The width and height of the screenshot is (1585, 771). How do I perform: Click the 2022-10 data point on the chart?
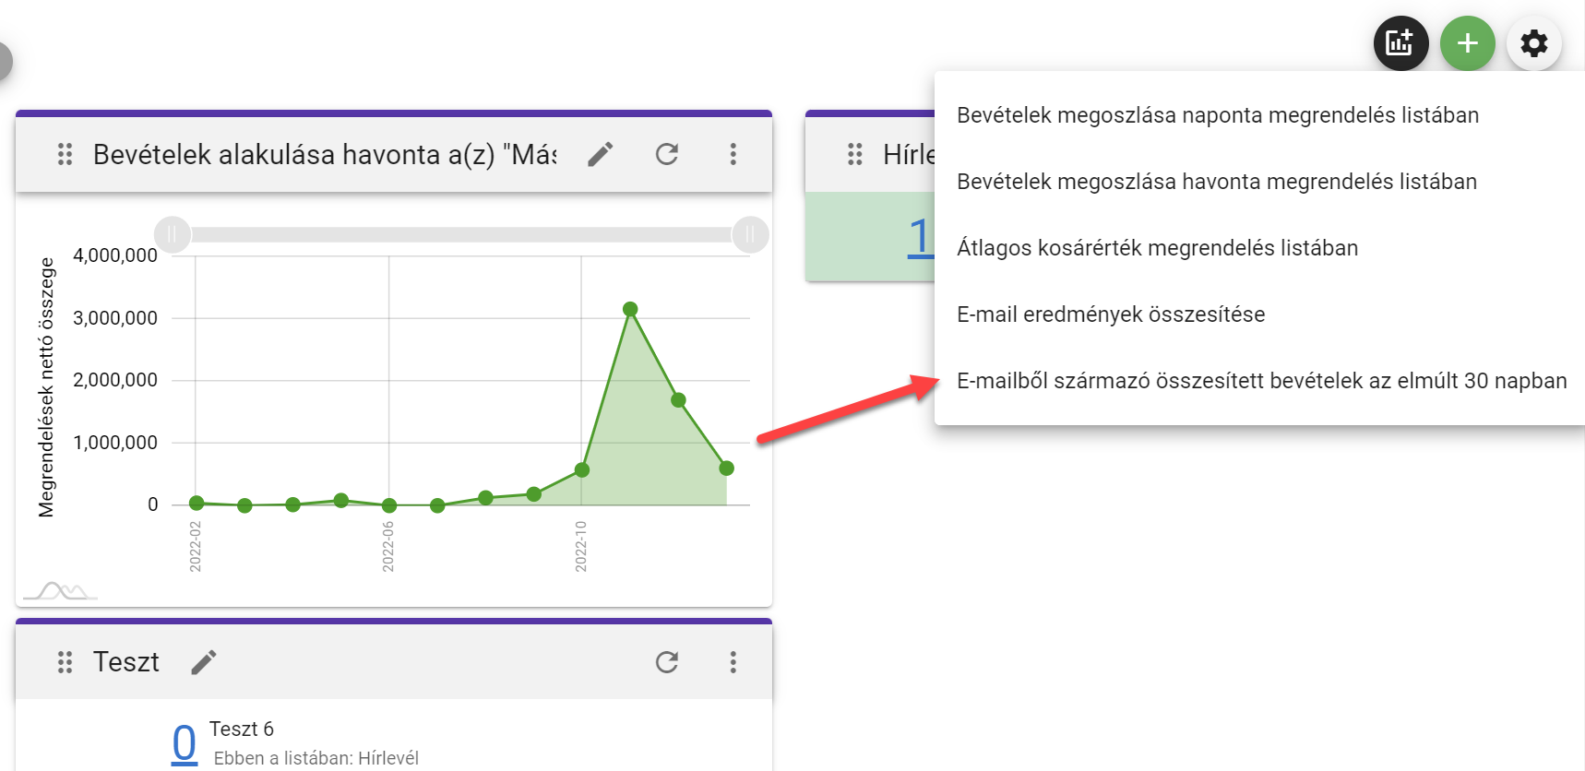click(581, 470)
